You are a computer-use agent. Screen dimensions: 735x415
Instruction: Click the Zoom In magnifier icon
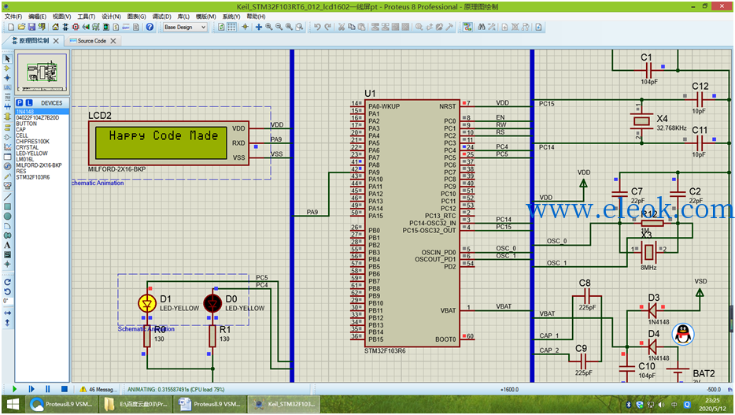pos(269,28)
